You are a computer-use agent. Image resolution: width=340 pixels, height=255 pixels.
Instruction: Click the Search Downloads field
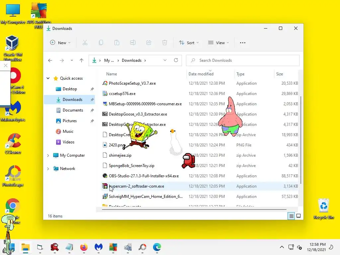pyautogui.click(x=243, y=60)
